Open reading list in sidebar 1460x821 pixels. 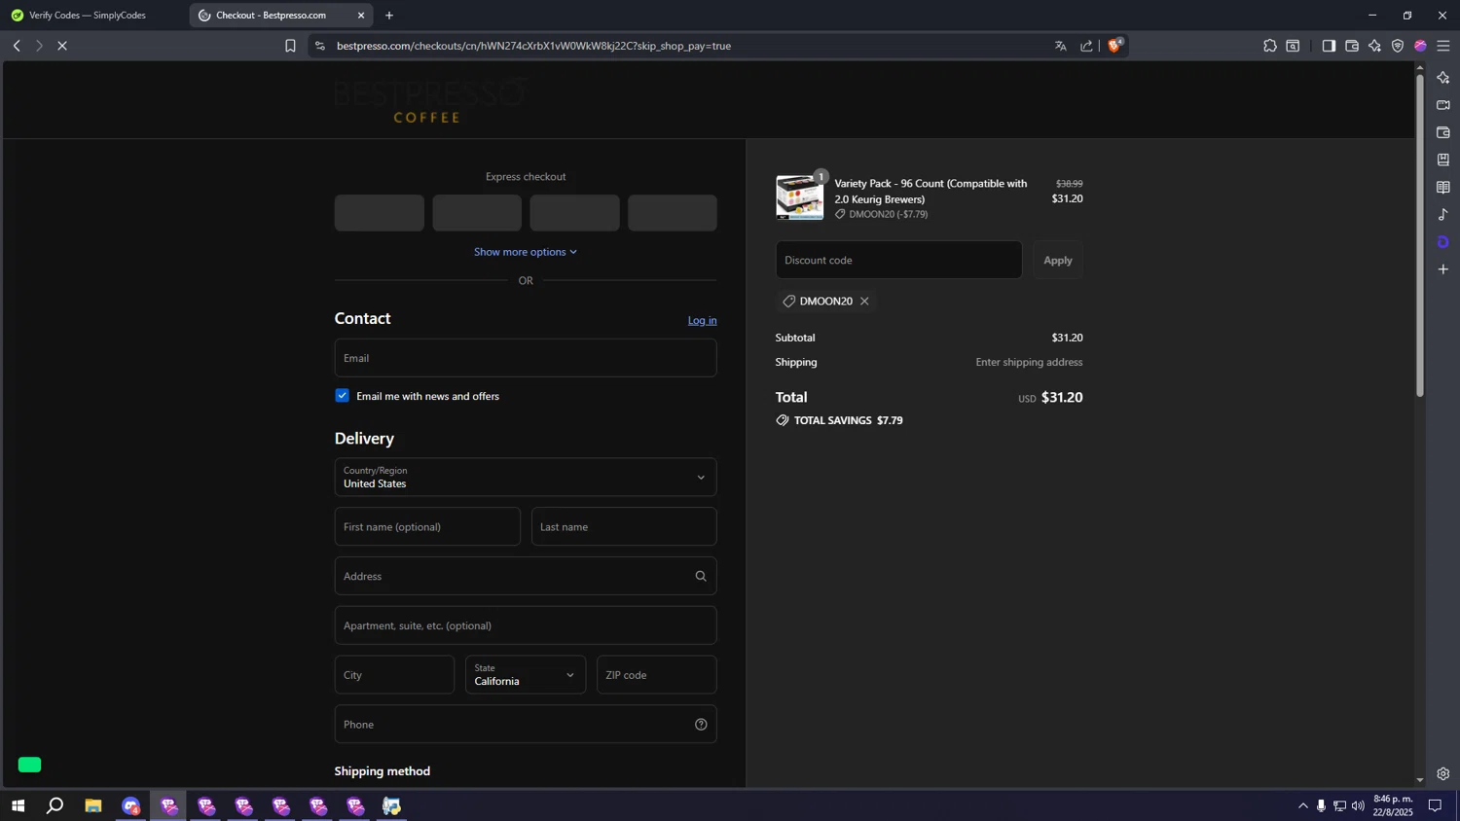(x=1443, y=187)
